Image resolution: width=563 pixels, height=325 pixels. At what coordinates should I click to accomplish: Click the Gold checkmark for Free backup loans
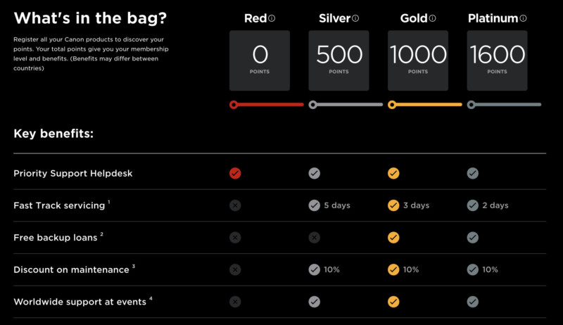pyautogui.click(x=393, y=238)
